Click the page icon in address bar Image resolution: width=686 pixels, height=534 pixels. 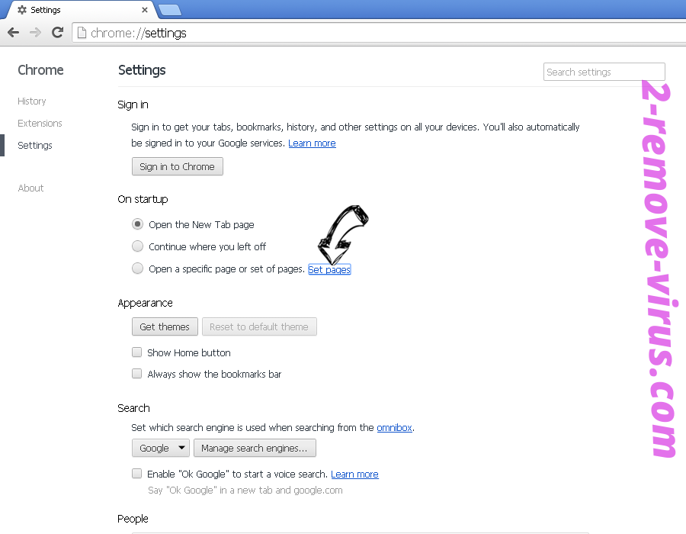(82, 33)
